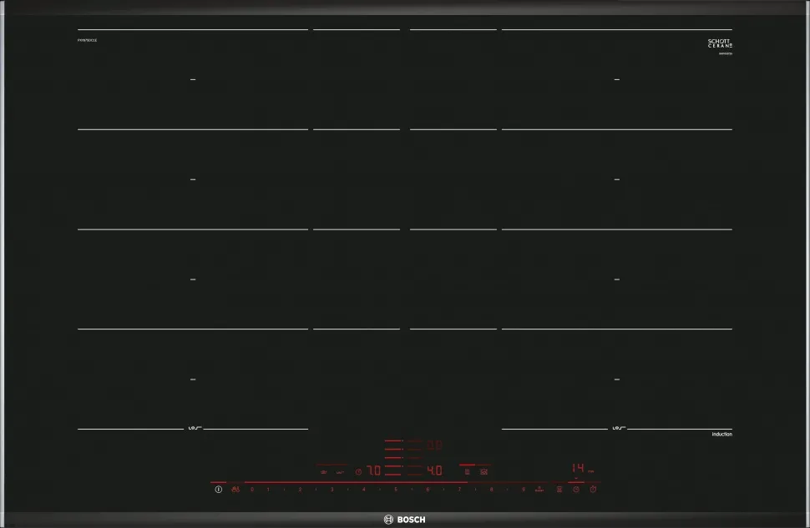
Task: Tap the 14 minute timer display
Action: (577, 469)
